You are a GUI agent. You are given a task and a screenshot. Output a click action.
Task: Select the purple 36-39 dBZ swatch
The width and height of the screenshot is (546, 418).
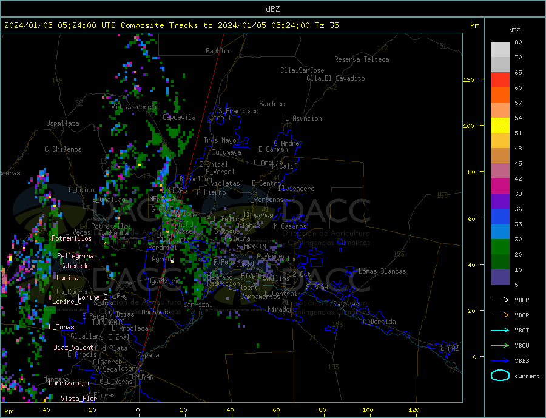point(500,201)
